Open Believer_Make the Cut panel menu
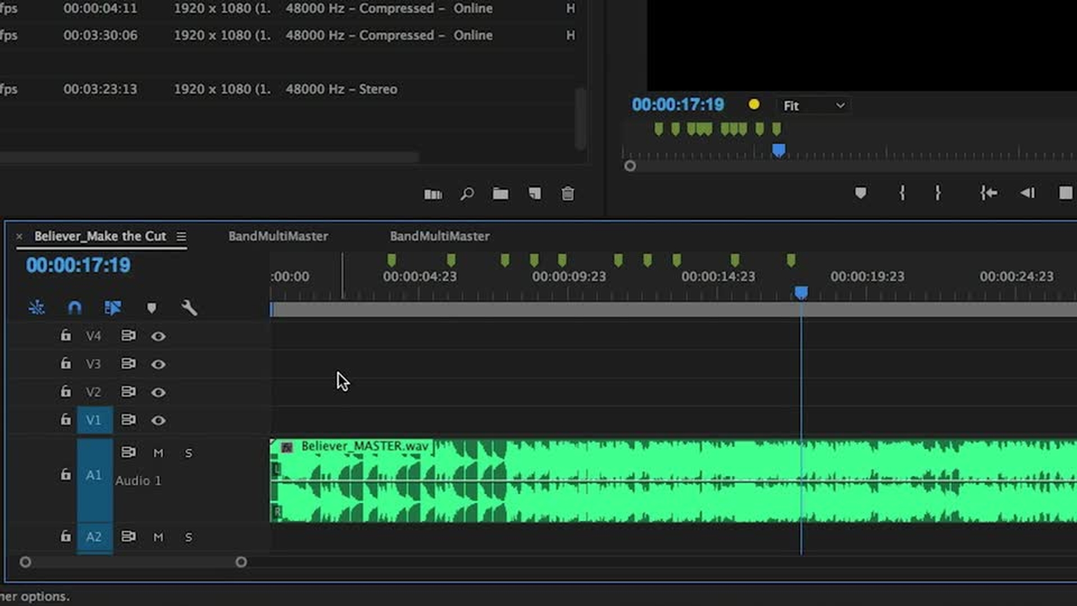The image size is (1077, 606). pos(181,237)
